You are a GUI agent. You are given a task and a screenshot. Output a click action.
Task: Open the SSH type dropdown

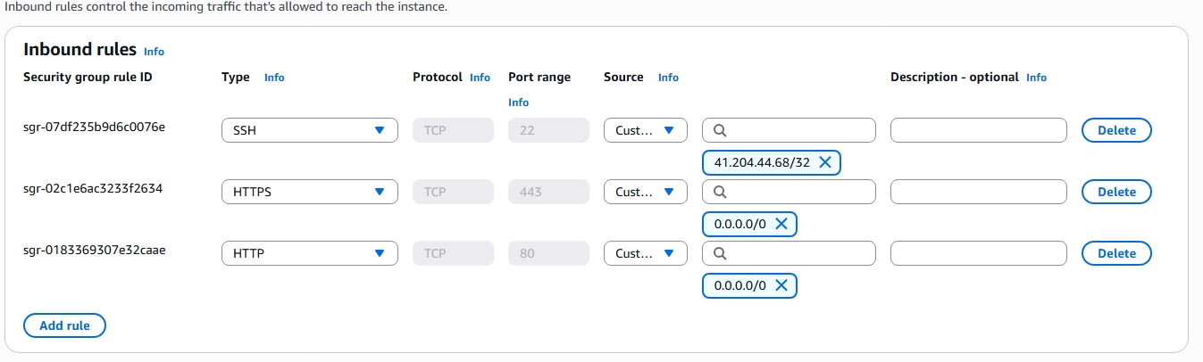[309, 130]
